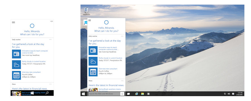251x101 pixels.
Task: Open the Recycle Bin desktop icon
Action: 86,11
